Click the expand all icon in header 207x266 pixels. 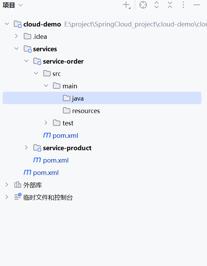coord(157,5)
